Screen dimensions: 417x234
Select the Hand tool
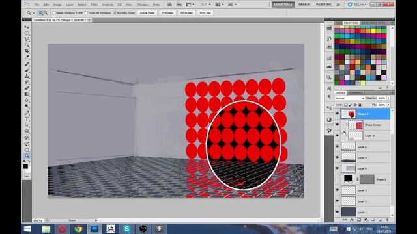pos(27,150)
